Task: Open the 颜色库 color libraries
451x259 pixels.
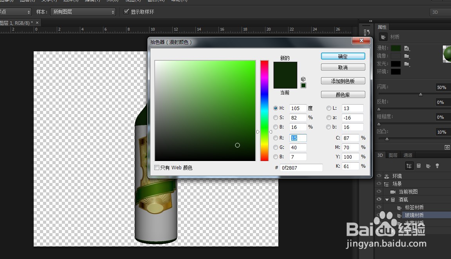Action: (x=343, y=95)
